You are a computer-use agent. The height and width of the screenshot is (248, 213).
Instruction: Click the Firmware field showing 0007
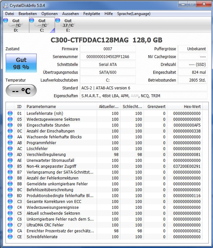(108, 49)
